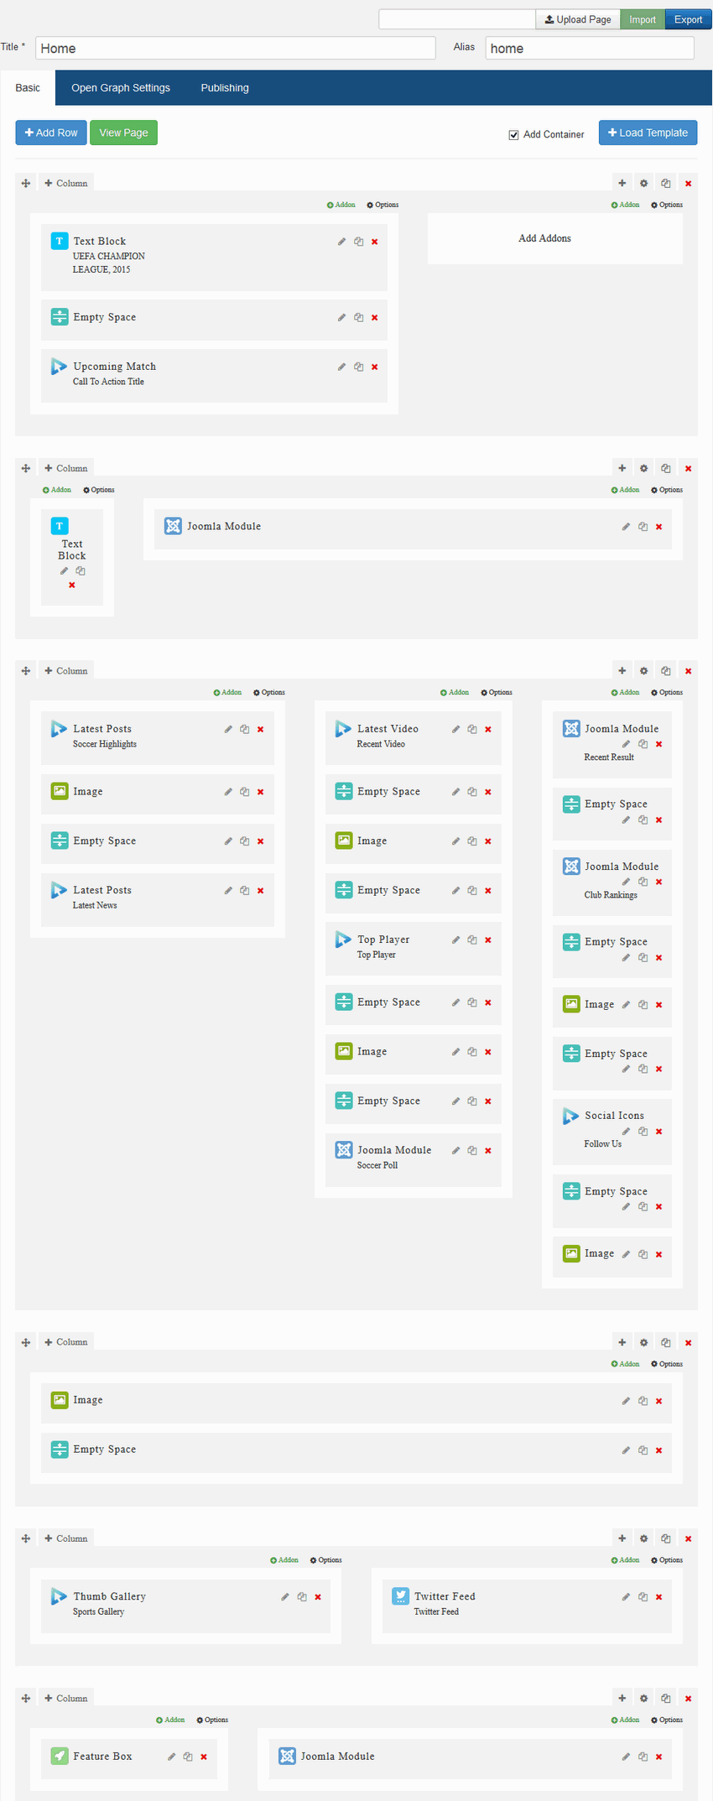Edit the Joomla Module Soccer Poll addon
713x1801 pixels.
pos(455,1151)
